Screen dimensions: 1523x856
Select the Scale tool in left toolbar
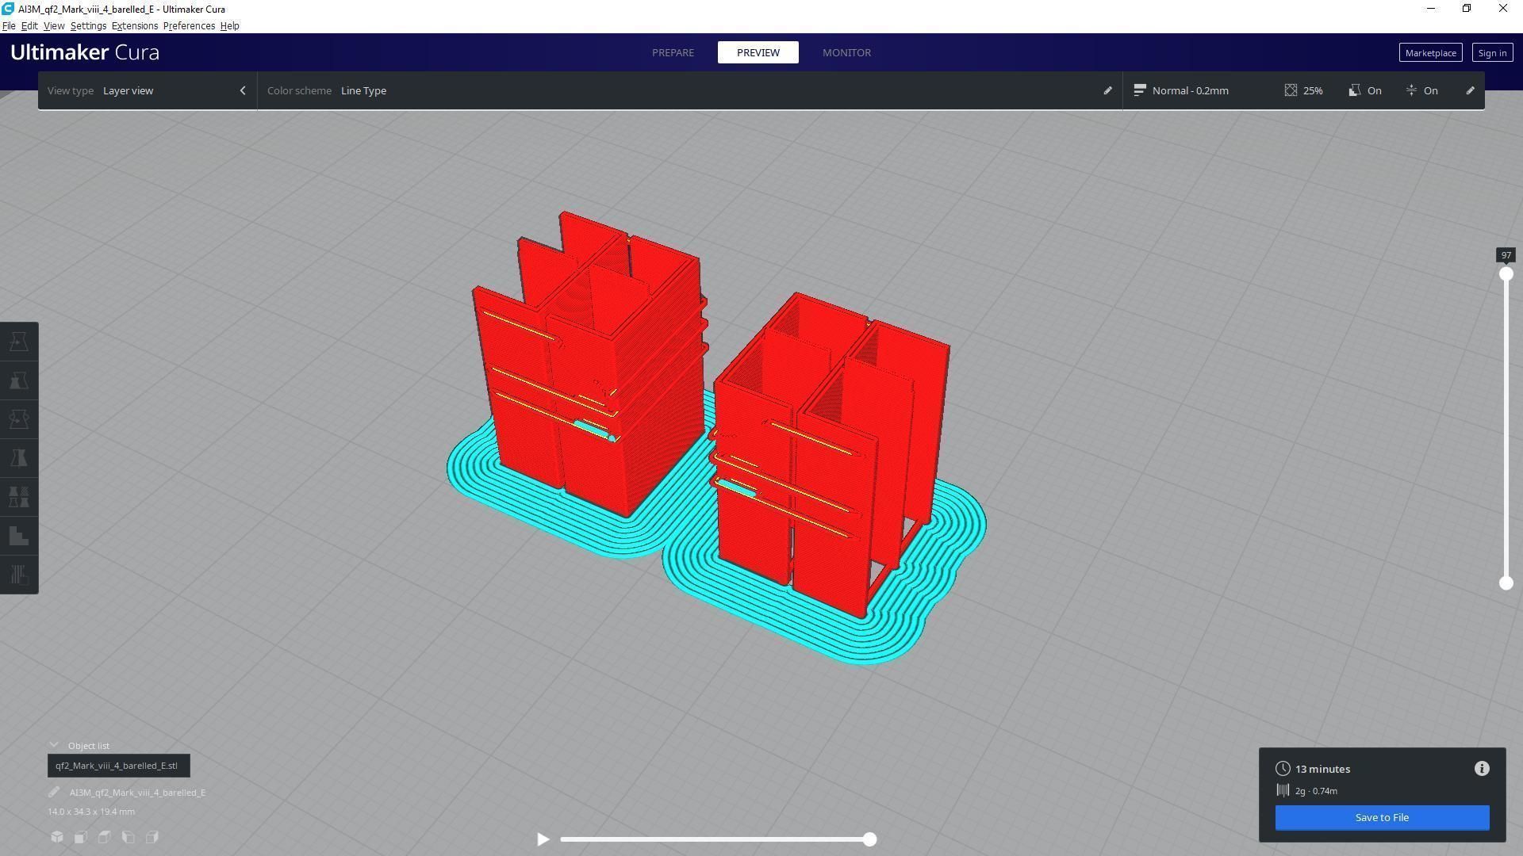click(x=19, y=380)
